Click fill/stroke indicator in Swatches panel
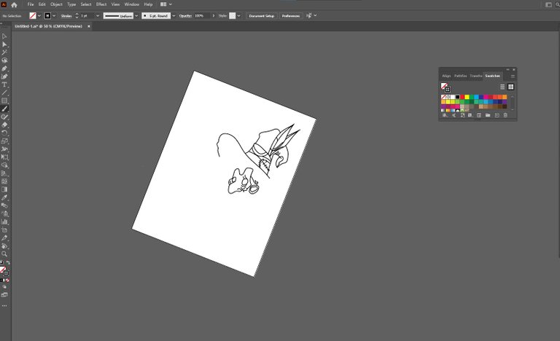560x341 pixels. (446, 87)
